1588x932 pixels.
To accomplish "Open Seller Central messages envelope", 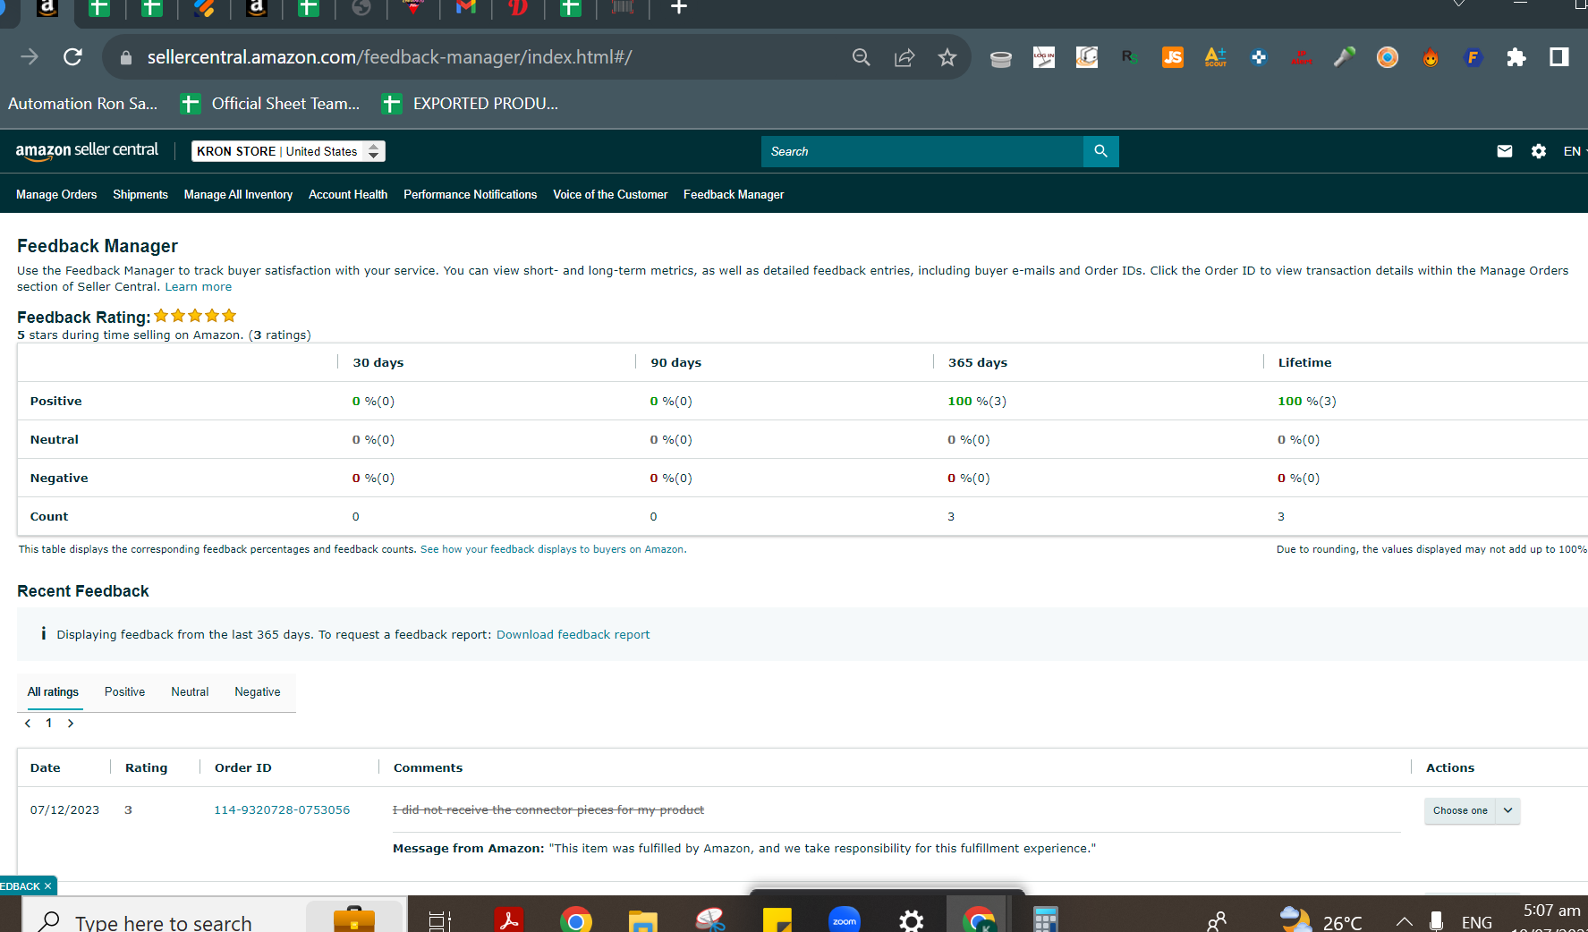I will pyautogui.click(x=1505, y=151).
